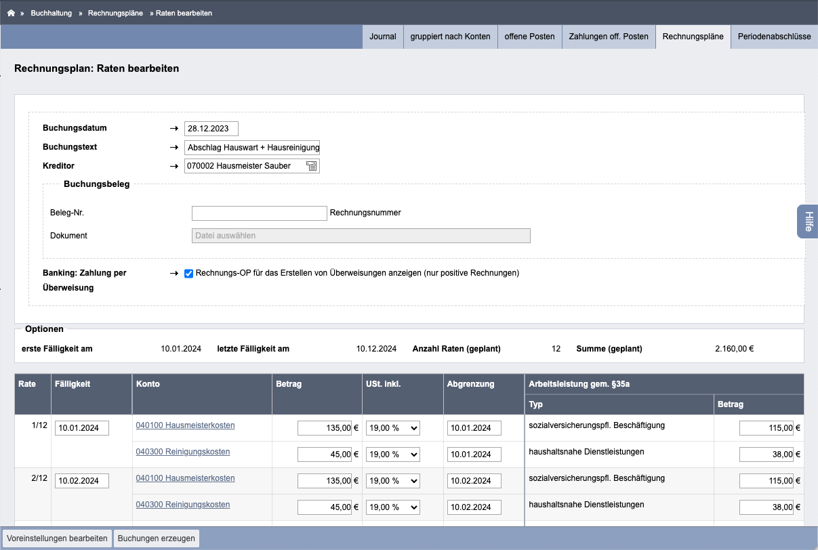
Task: Click the Beleg-Nr. input field
Action: point(260,213)
